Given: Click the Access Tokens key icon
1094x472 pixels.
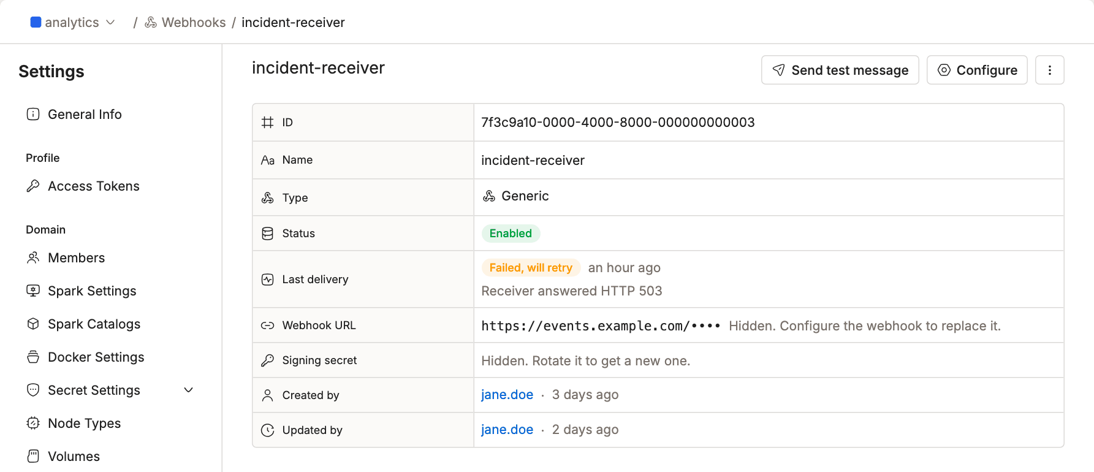Looking at the screenshot, I should tap(33, 186).
